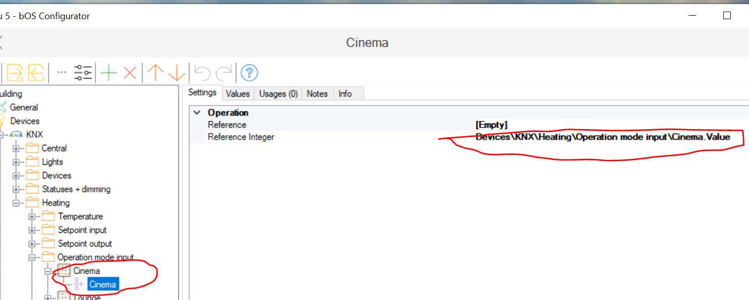Click the red X Delete icon
The height and width of the screenshot is (300, 749).
click(x=130, y=73)
